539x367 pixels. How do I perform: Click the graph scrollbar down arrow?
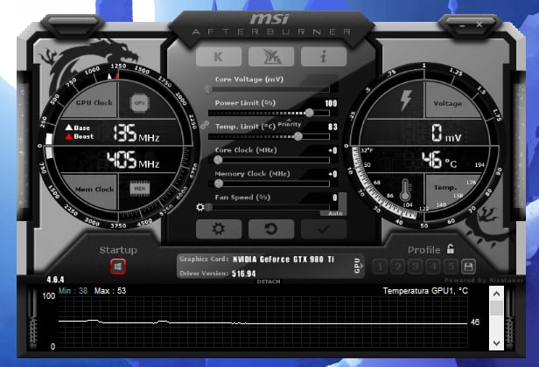coord(496,343)
